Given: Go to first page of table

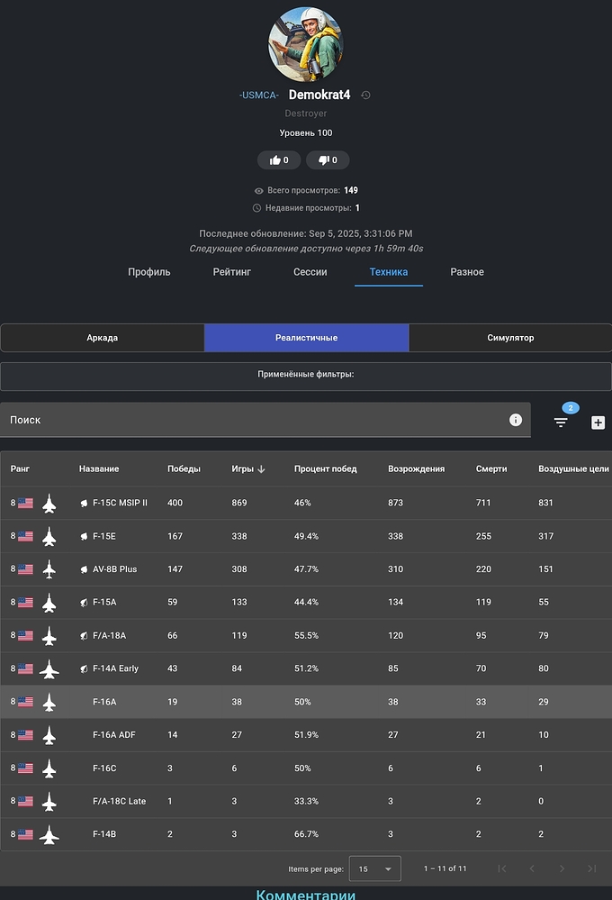Looking at the screenshot, I should pyautogui.click(x=502, y=868).
